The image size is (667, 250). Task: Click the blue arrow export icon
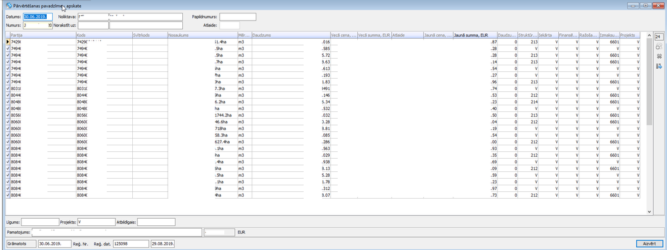[659, 66]
